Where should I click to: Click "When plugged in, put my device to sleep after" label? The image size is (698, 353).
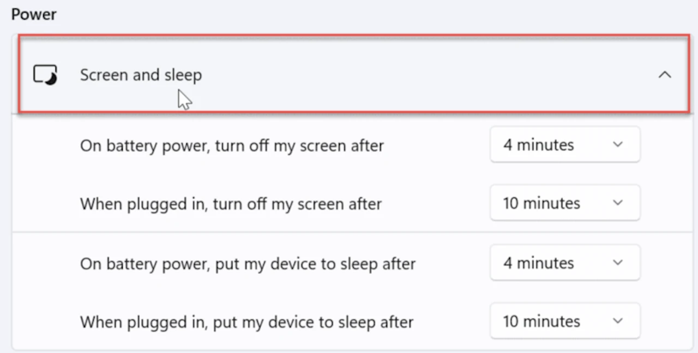pos(246,322)
